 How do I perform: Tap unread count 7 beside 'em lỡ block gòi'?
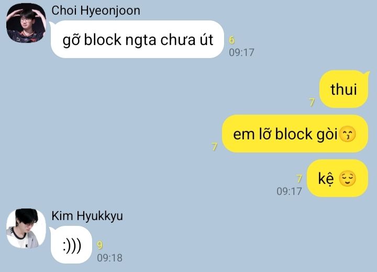point(215,147)
